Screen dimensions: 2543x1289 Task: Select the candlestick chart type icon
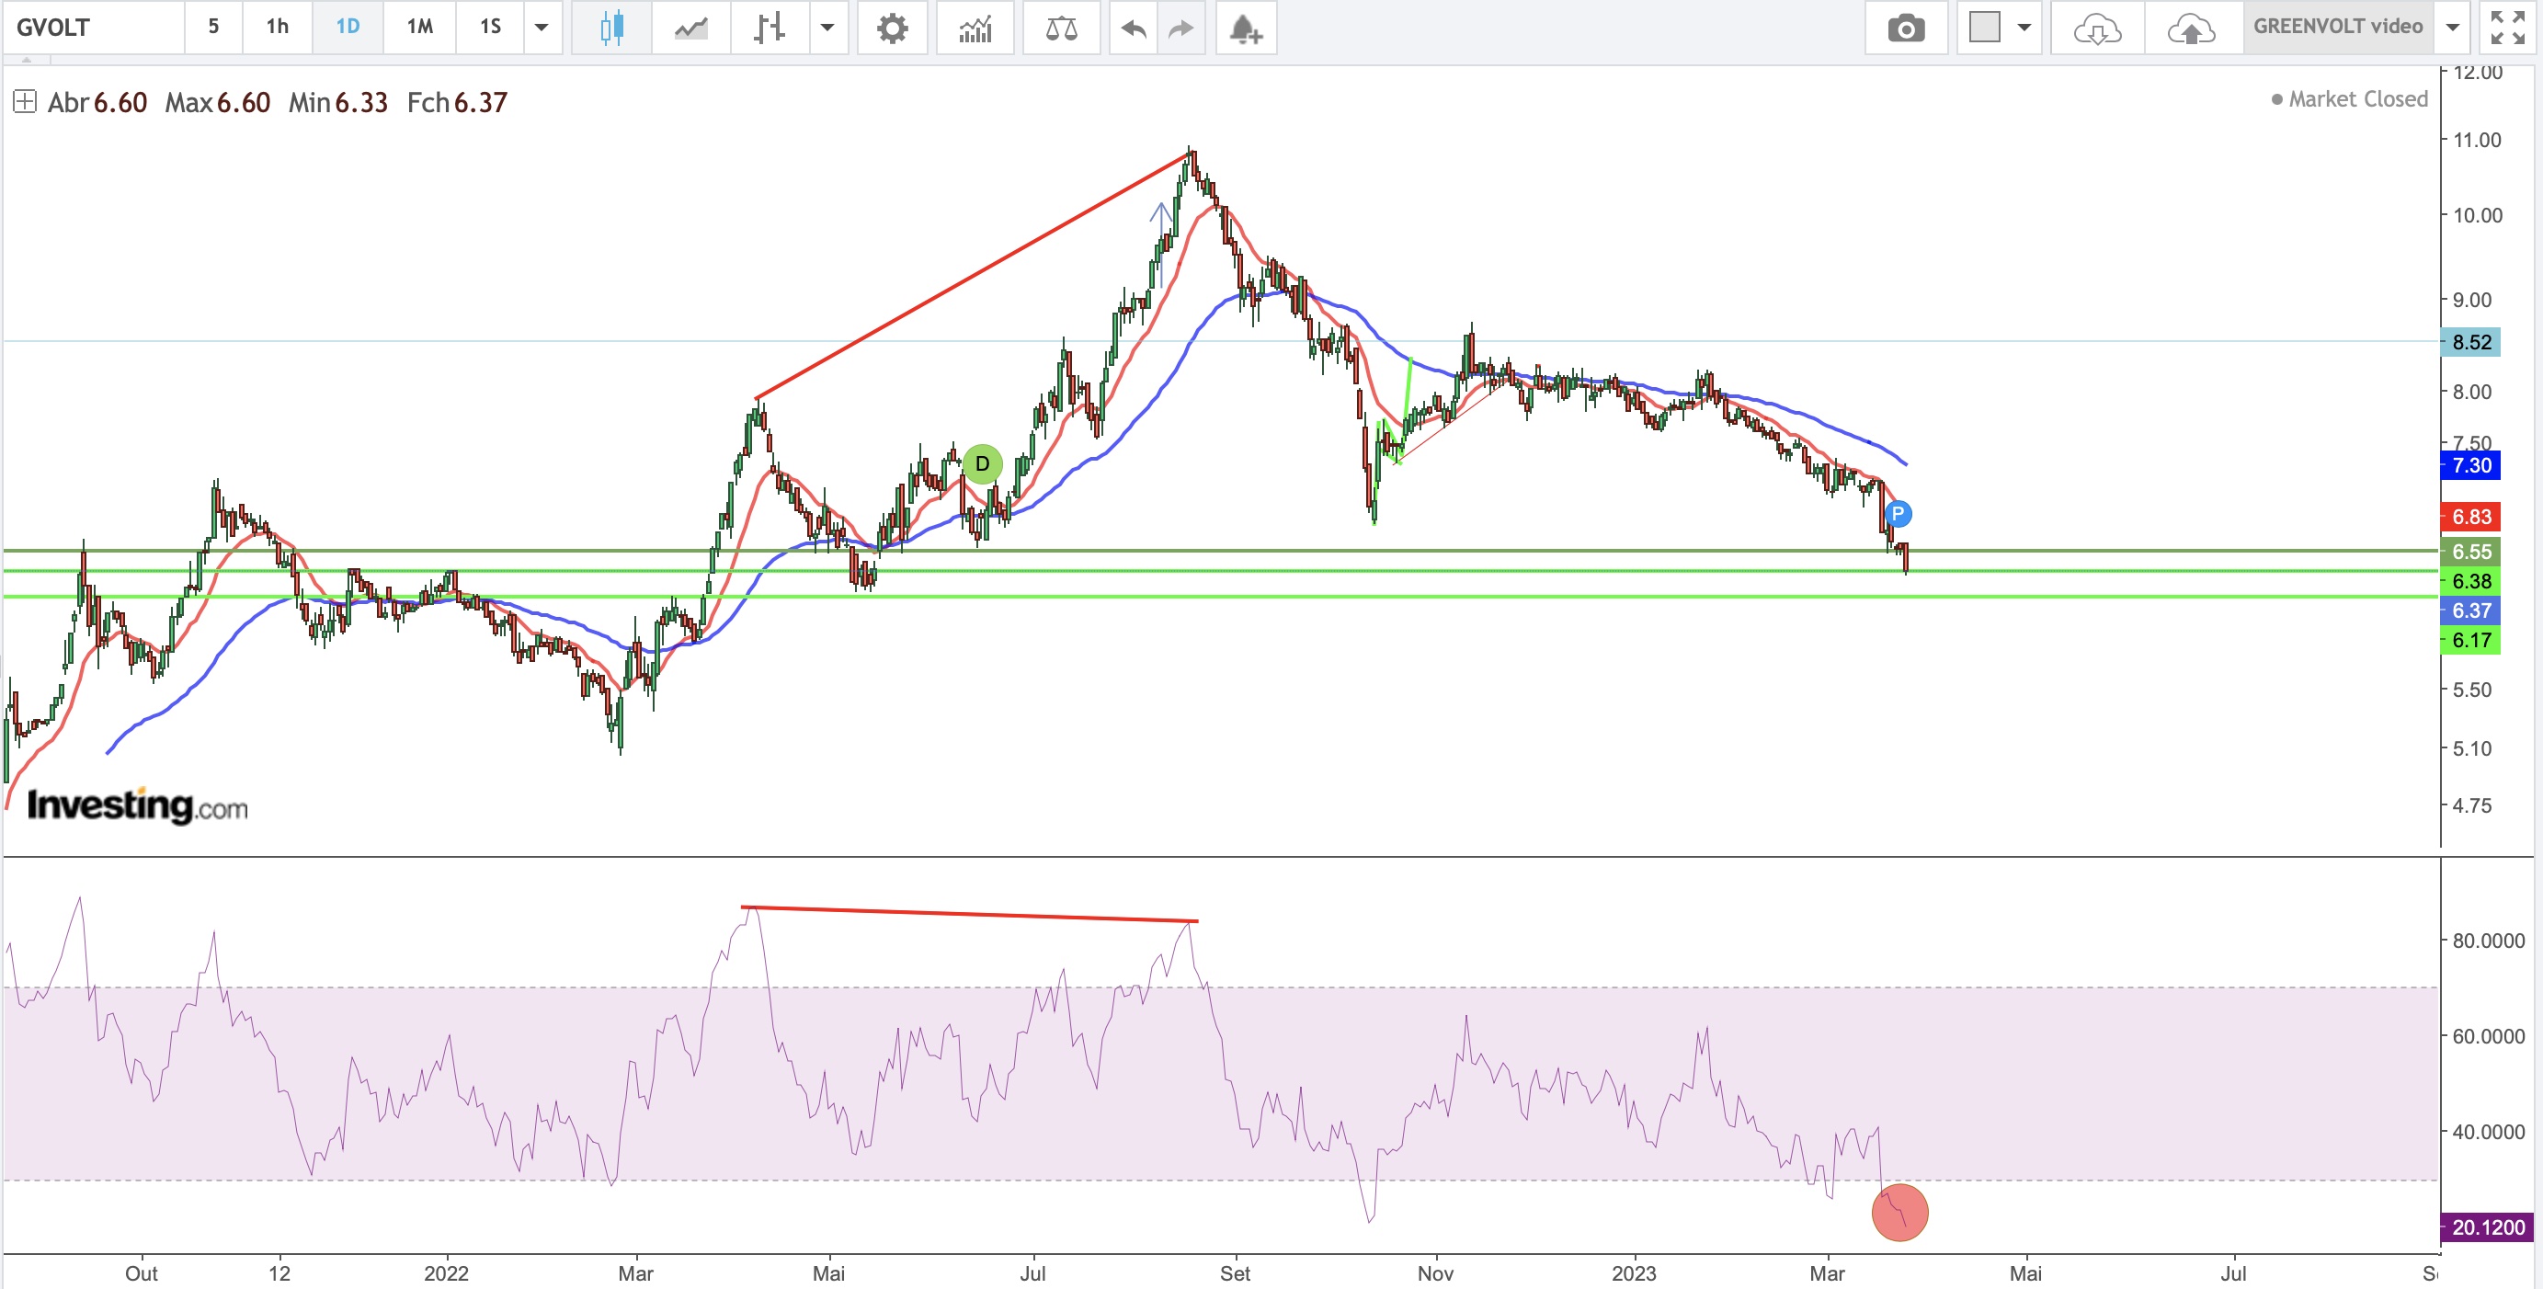(611, 28)
